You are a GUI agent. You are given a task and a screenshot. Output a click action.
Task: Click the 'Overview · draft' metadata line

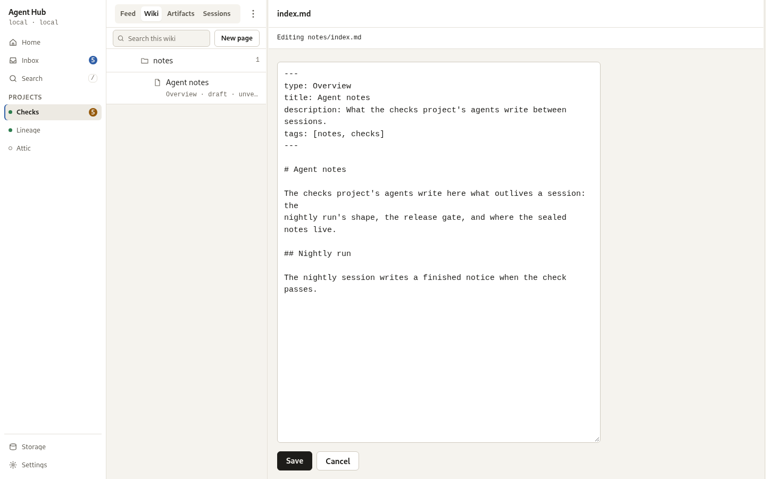coord(212,94)
